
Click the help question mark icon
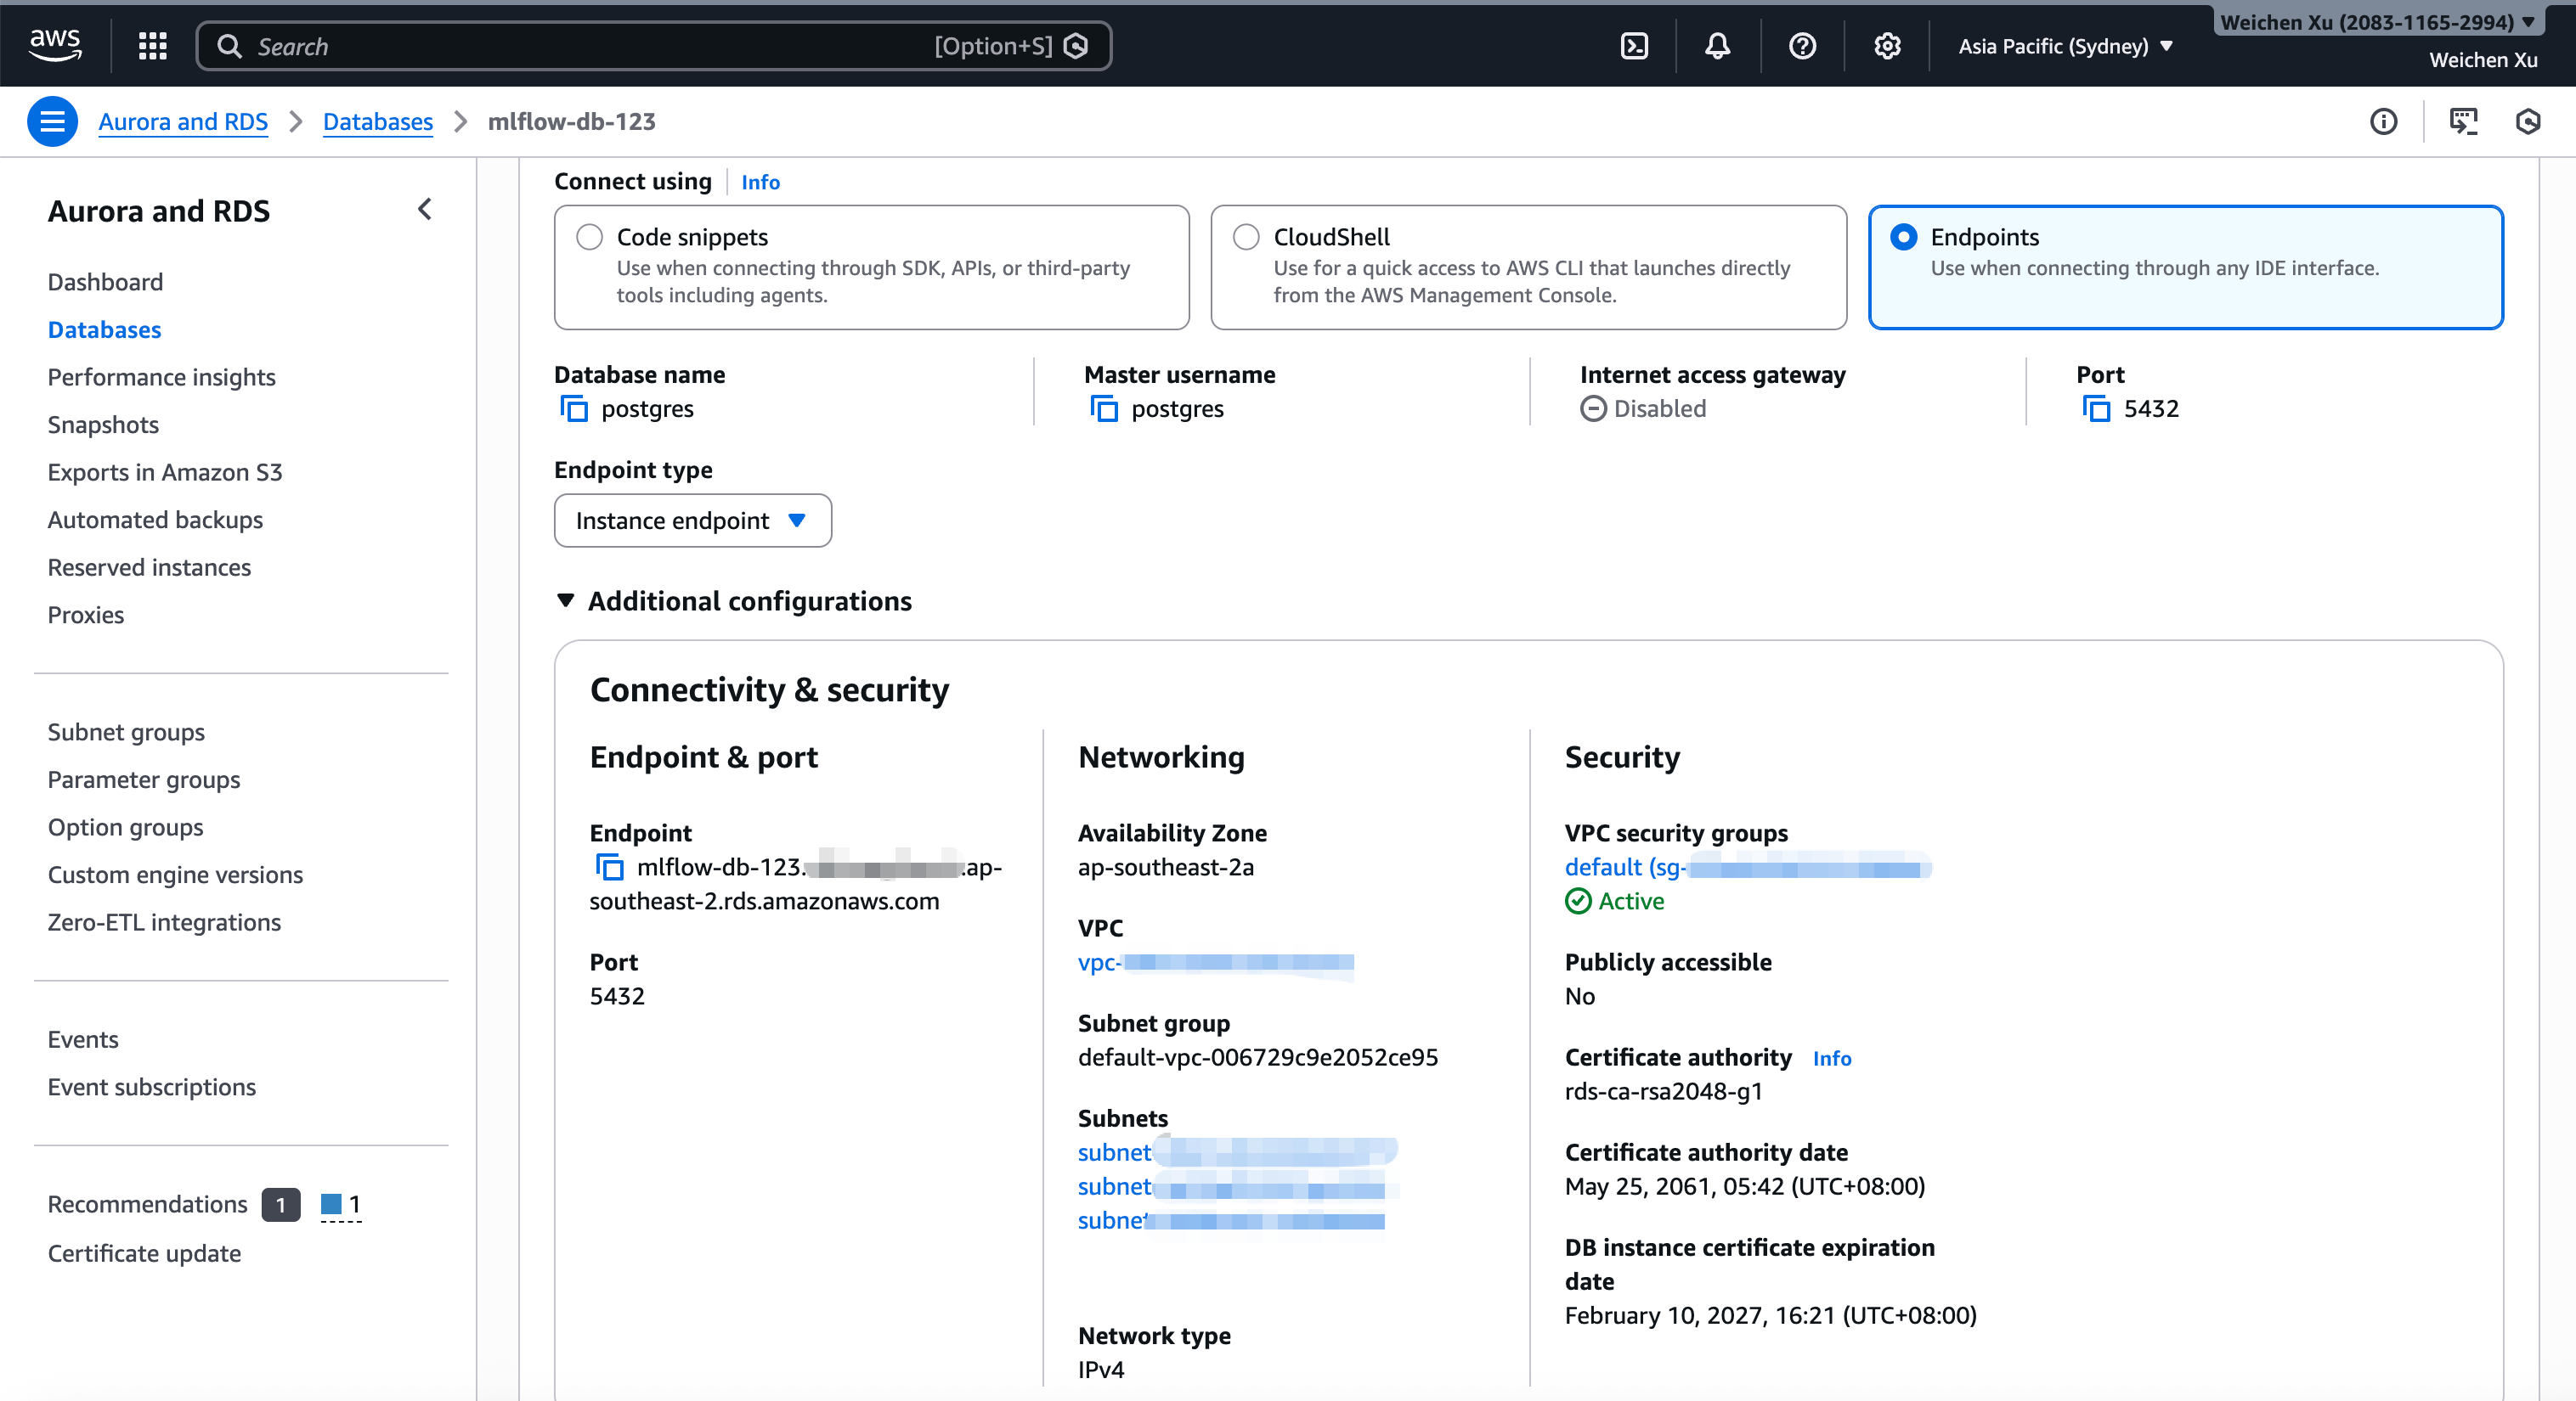click(1802, 46)
